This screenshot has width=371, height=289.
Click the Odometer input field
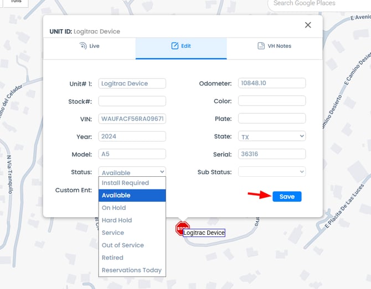[272, 83]
